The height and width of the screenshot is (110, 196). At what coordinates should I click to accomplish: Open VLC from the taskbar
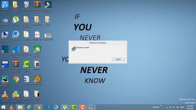tap(11, 107)
